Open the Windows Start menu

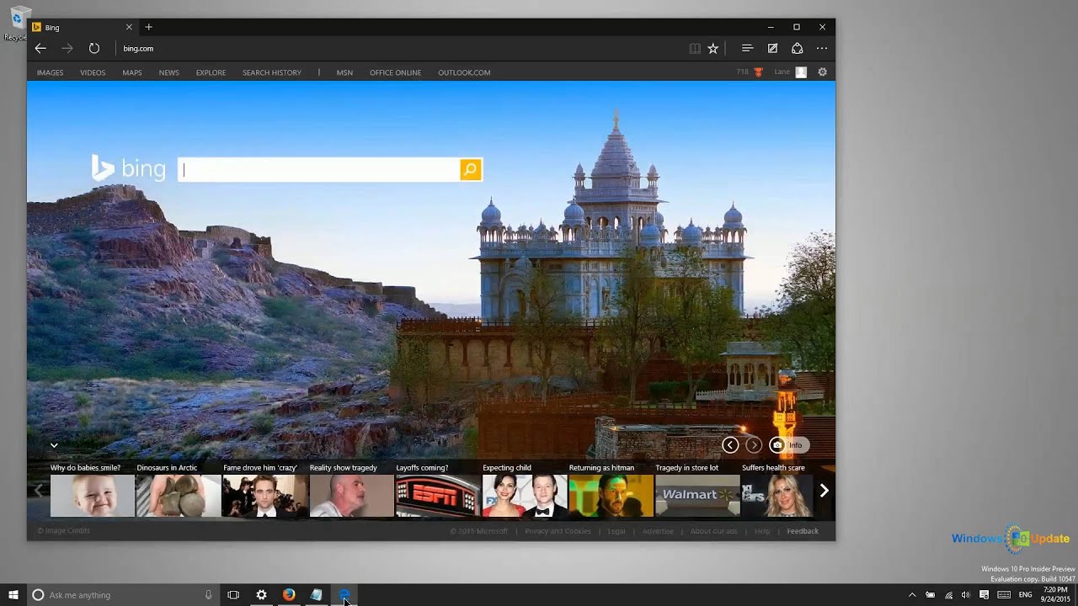pos(13,595)
